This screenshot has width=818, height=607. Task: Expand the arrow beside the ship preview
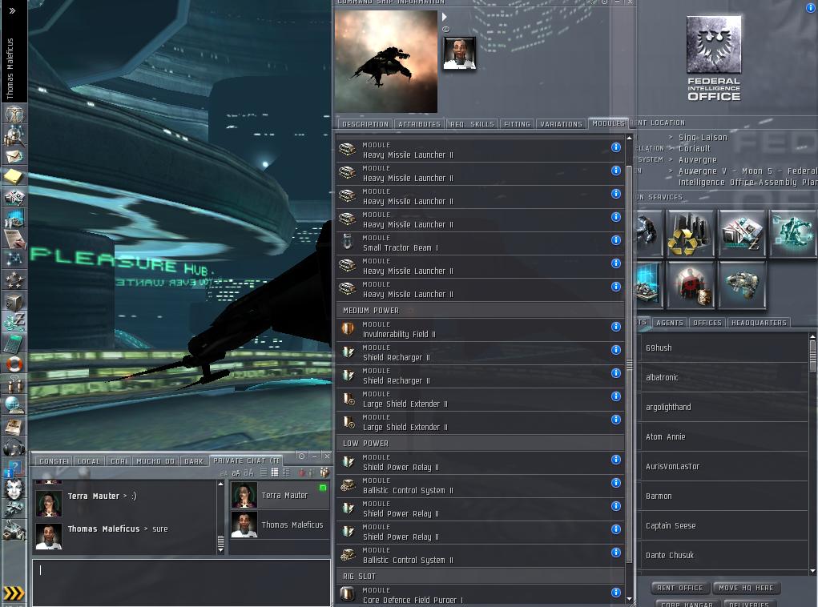point(445,17)
